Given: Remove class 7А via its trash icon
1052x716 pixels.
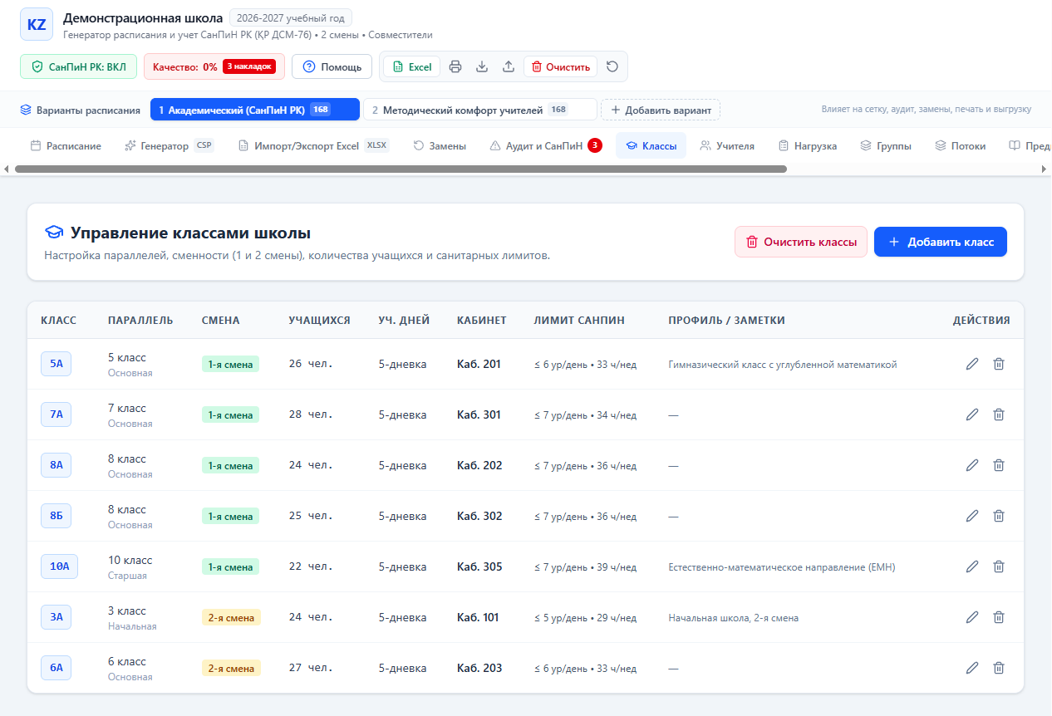Looking at the screenshot, I should (x=999, y=414).
